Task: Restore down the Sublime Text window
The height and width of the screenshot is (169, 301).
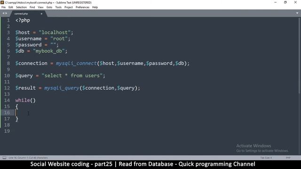Action: [285, 2]
